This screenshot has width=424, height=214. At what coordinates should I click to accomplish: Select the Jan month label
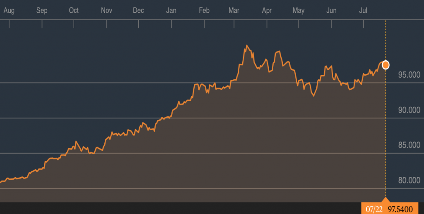pos(171,11)
